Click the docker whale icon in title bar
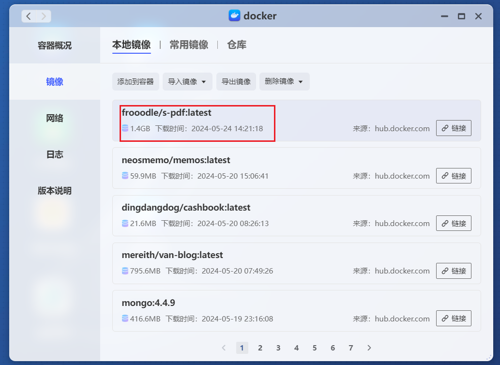 click(234, 15)
